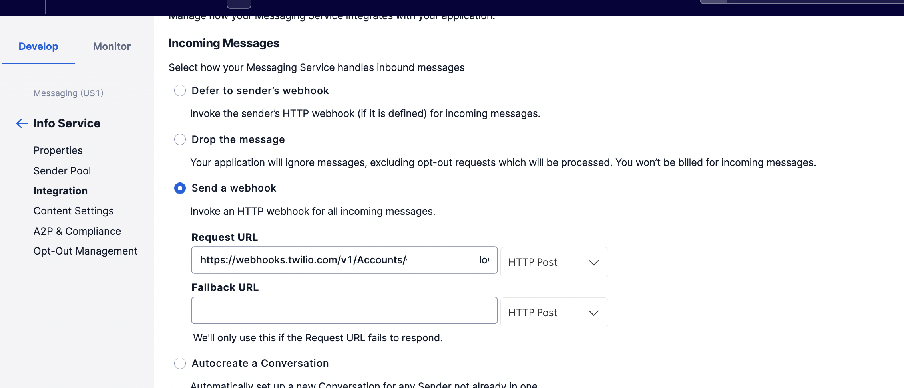Switch to the Develop tab
The image size is (904, 388).
click(x=38, y=46)
